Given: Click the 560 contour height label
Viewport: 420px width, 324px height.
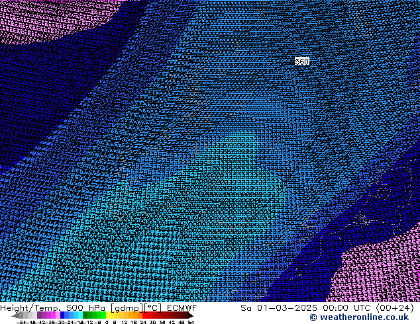Looking at the screenshot, I should 301,61.
